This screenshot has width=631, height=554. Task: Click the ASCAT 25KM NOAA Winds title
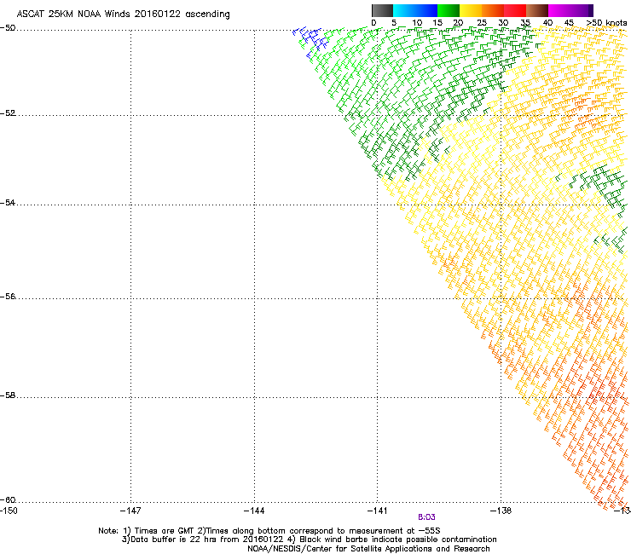point(123,14)
